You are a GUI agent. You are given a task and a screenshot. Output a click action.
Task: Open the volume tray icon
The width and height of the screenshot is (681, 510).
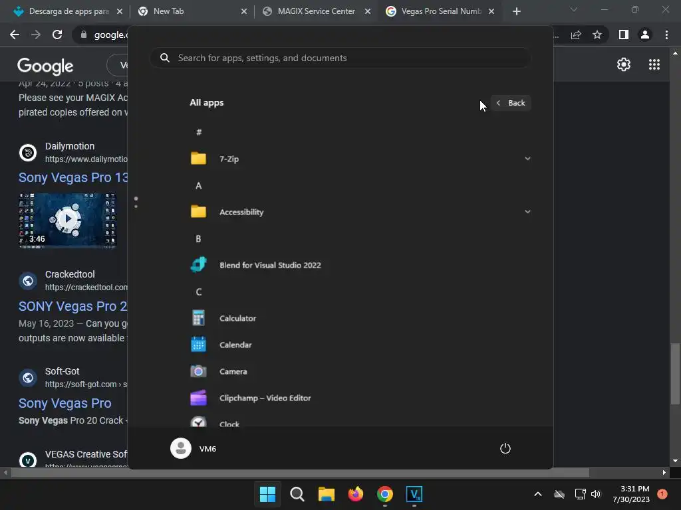click(596, 494)
